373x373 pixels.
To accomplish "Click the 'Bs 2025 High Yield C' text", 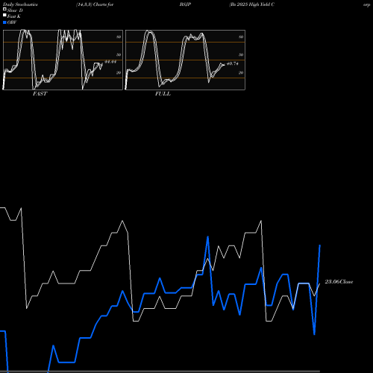I will [x=251, y=4].
